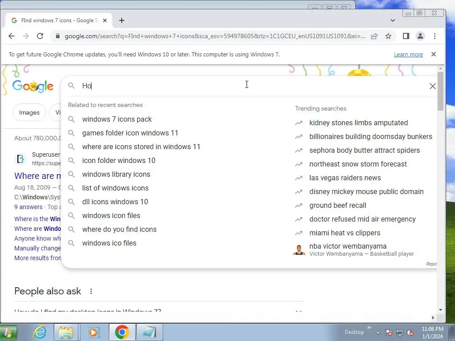The height and width of the screenshot is (341, 455).
Task: Choose suggestion 'windows library icons'
Action: coord(116,174)
